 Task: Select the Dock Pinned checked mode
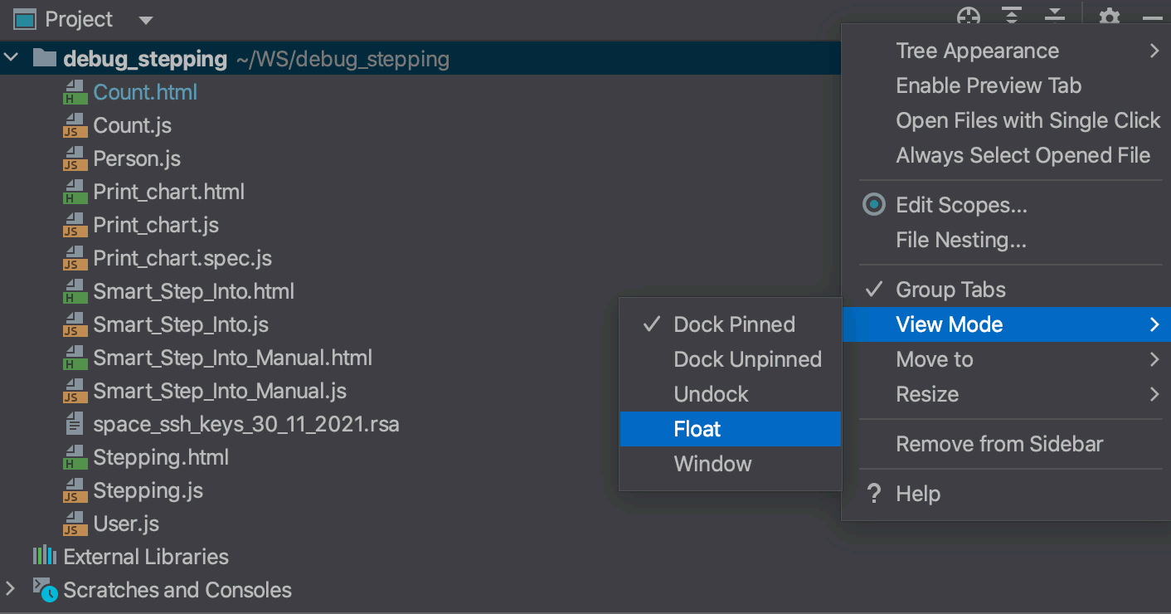(x=733, y=324)
